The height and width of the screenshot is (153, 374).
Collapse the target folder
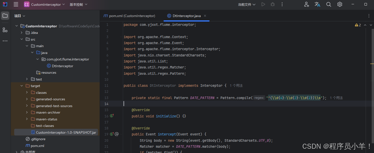point(22,86)
